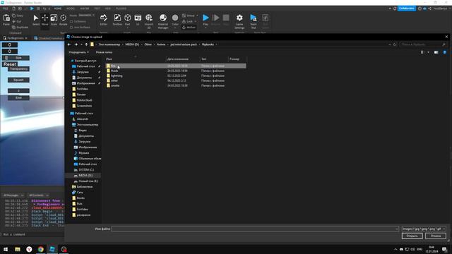Click the Duplicate icon in Clipboard group

coord(14,28)
